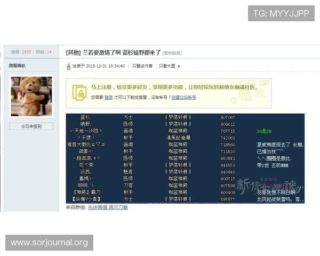Viewport: 320px width, 256px height.
Task: Click the 复制链接 link beside title
Action: pos(172,53)
